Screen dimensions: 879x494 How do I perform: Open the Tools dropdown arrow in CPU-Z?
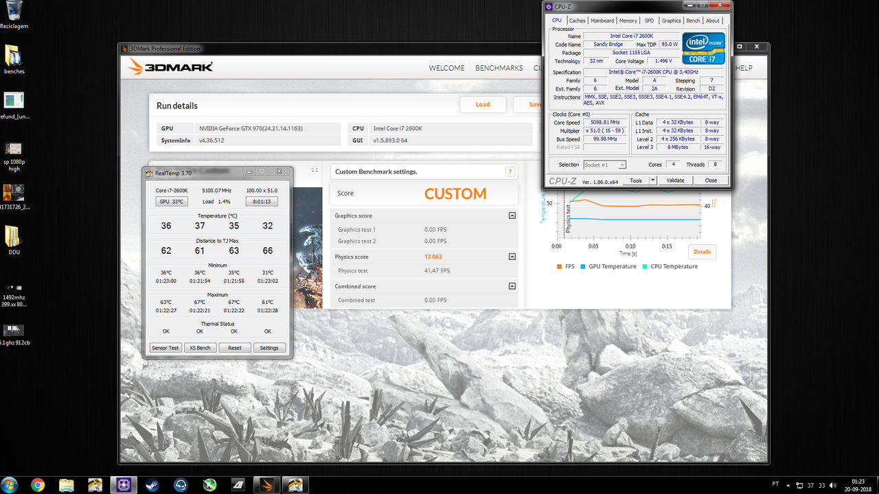[x=652, y=180]
